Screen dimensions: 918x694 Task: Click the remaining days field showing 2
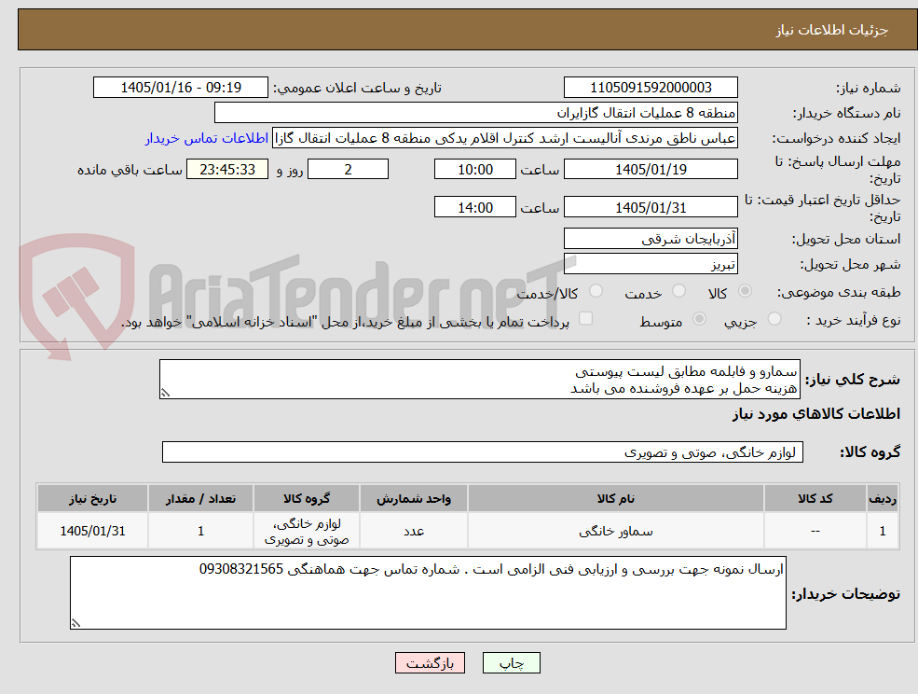click(348, 170)
